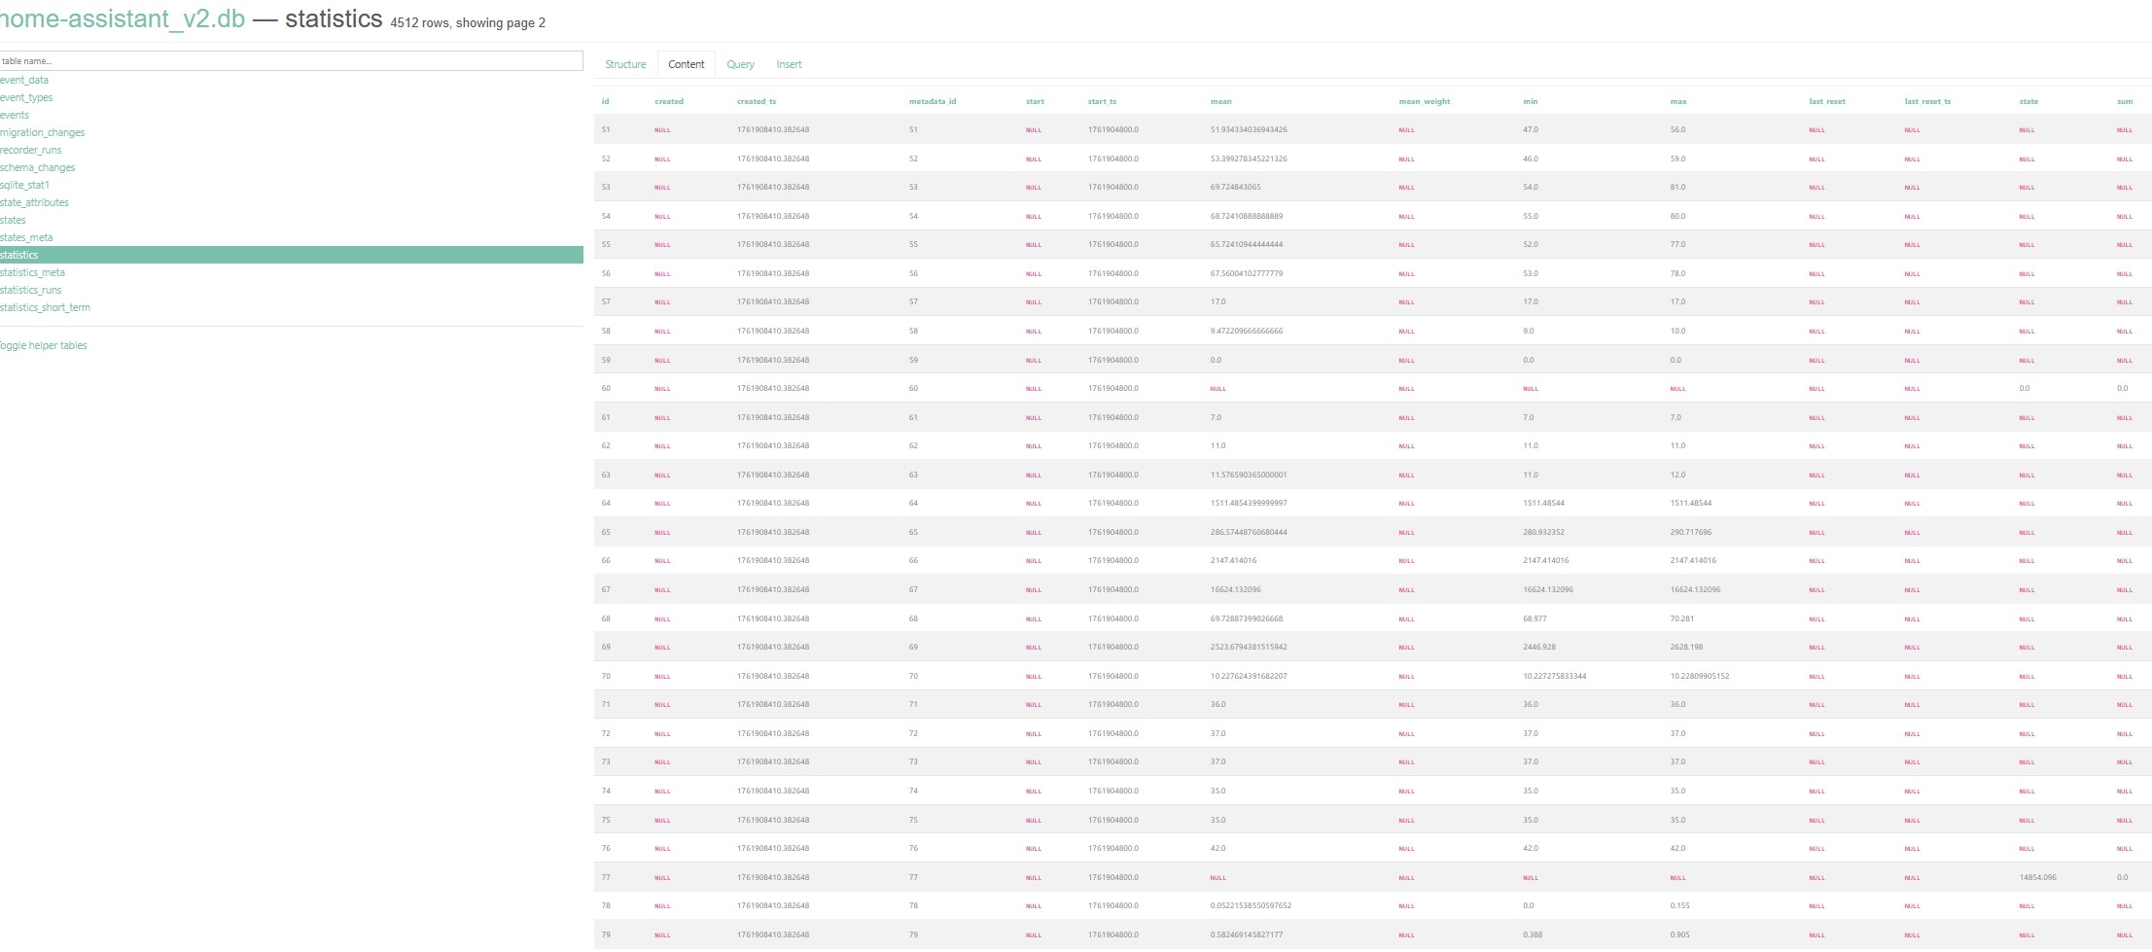Open the states table
2152x952 pixels.
pyautogui.click(x=14, y=220)
